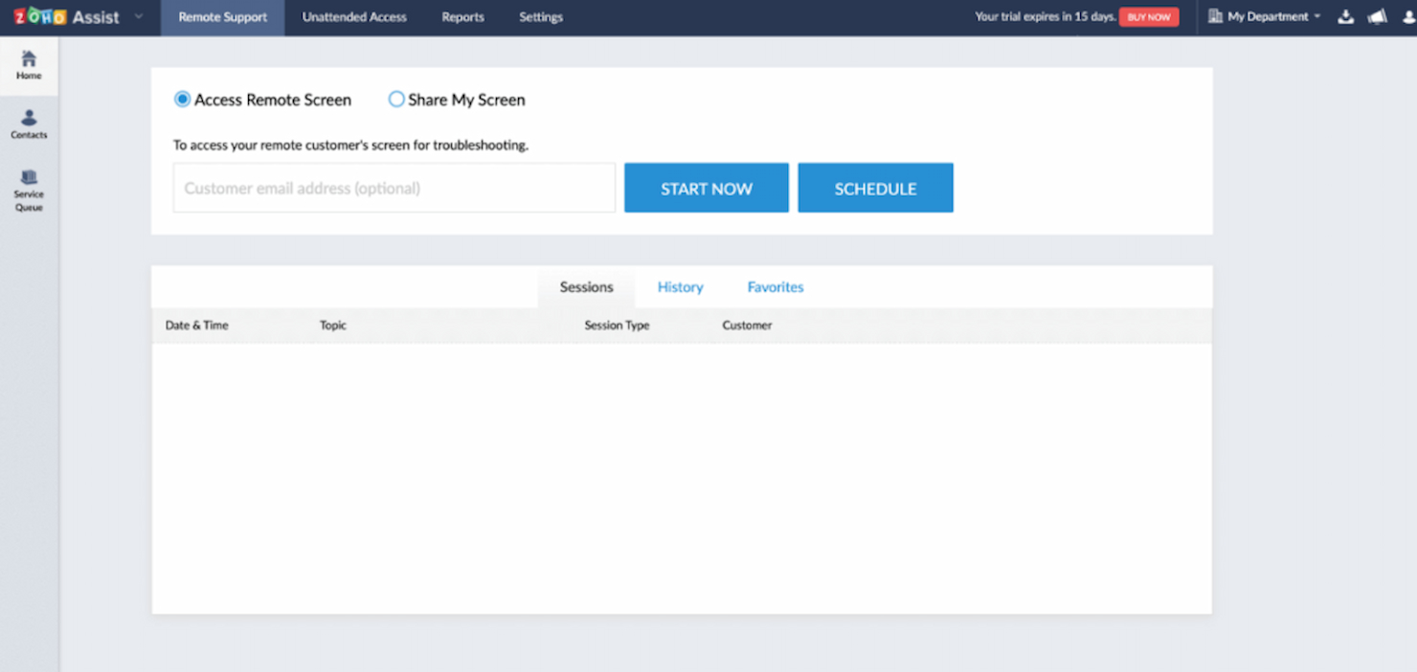Open the Home panel in the sidebar

tap(29, 65)
